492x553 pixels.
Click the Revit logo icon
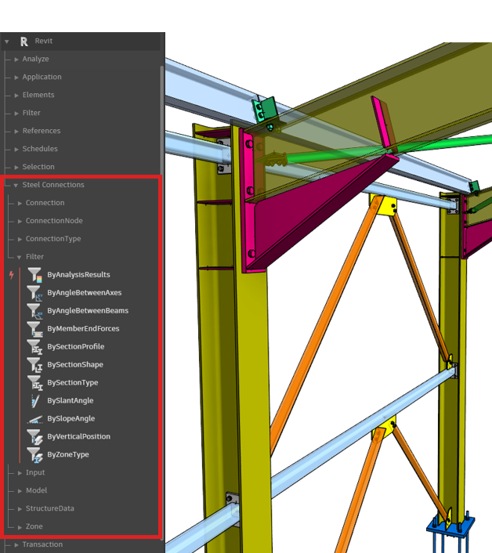tap(24, 42)
